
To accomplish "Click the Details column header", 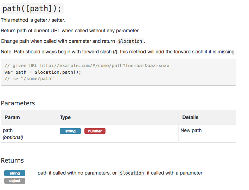I will click(x=190, y=117).
